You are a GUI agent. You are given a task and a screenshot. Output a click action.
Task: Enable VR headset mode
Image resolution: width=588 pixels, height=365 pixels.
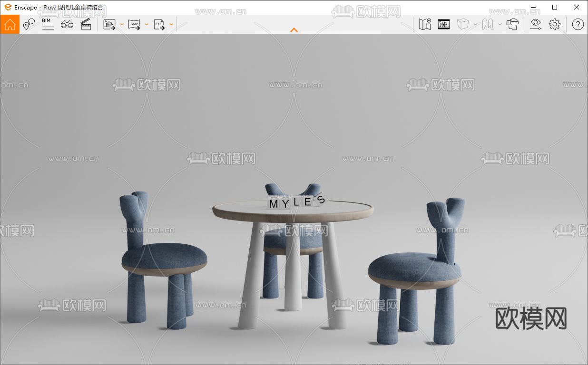click(x=512, y=24)
